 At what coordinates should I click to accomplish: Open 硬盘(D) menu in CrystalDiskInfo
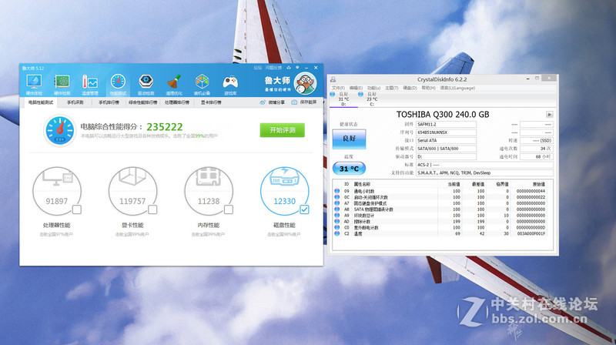[x=410, y=88]
